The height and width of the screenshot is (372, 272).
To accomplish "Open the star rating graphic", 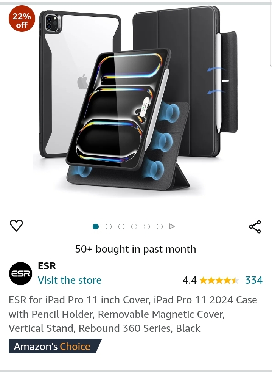I will (219, 281).
